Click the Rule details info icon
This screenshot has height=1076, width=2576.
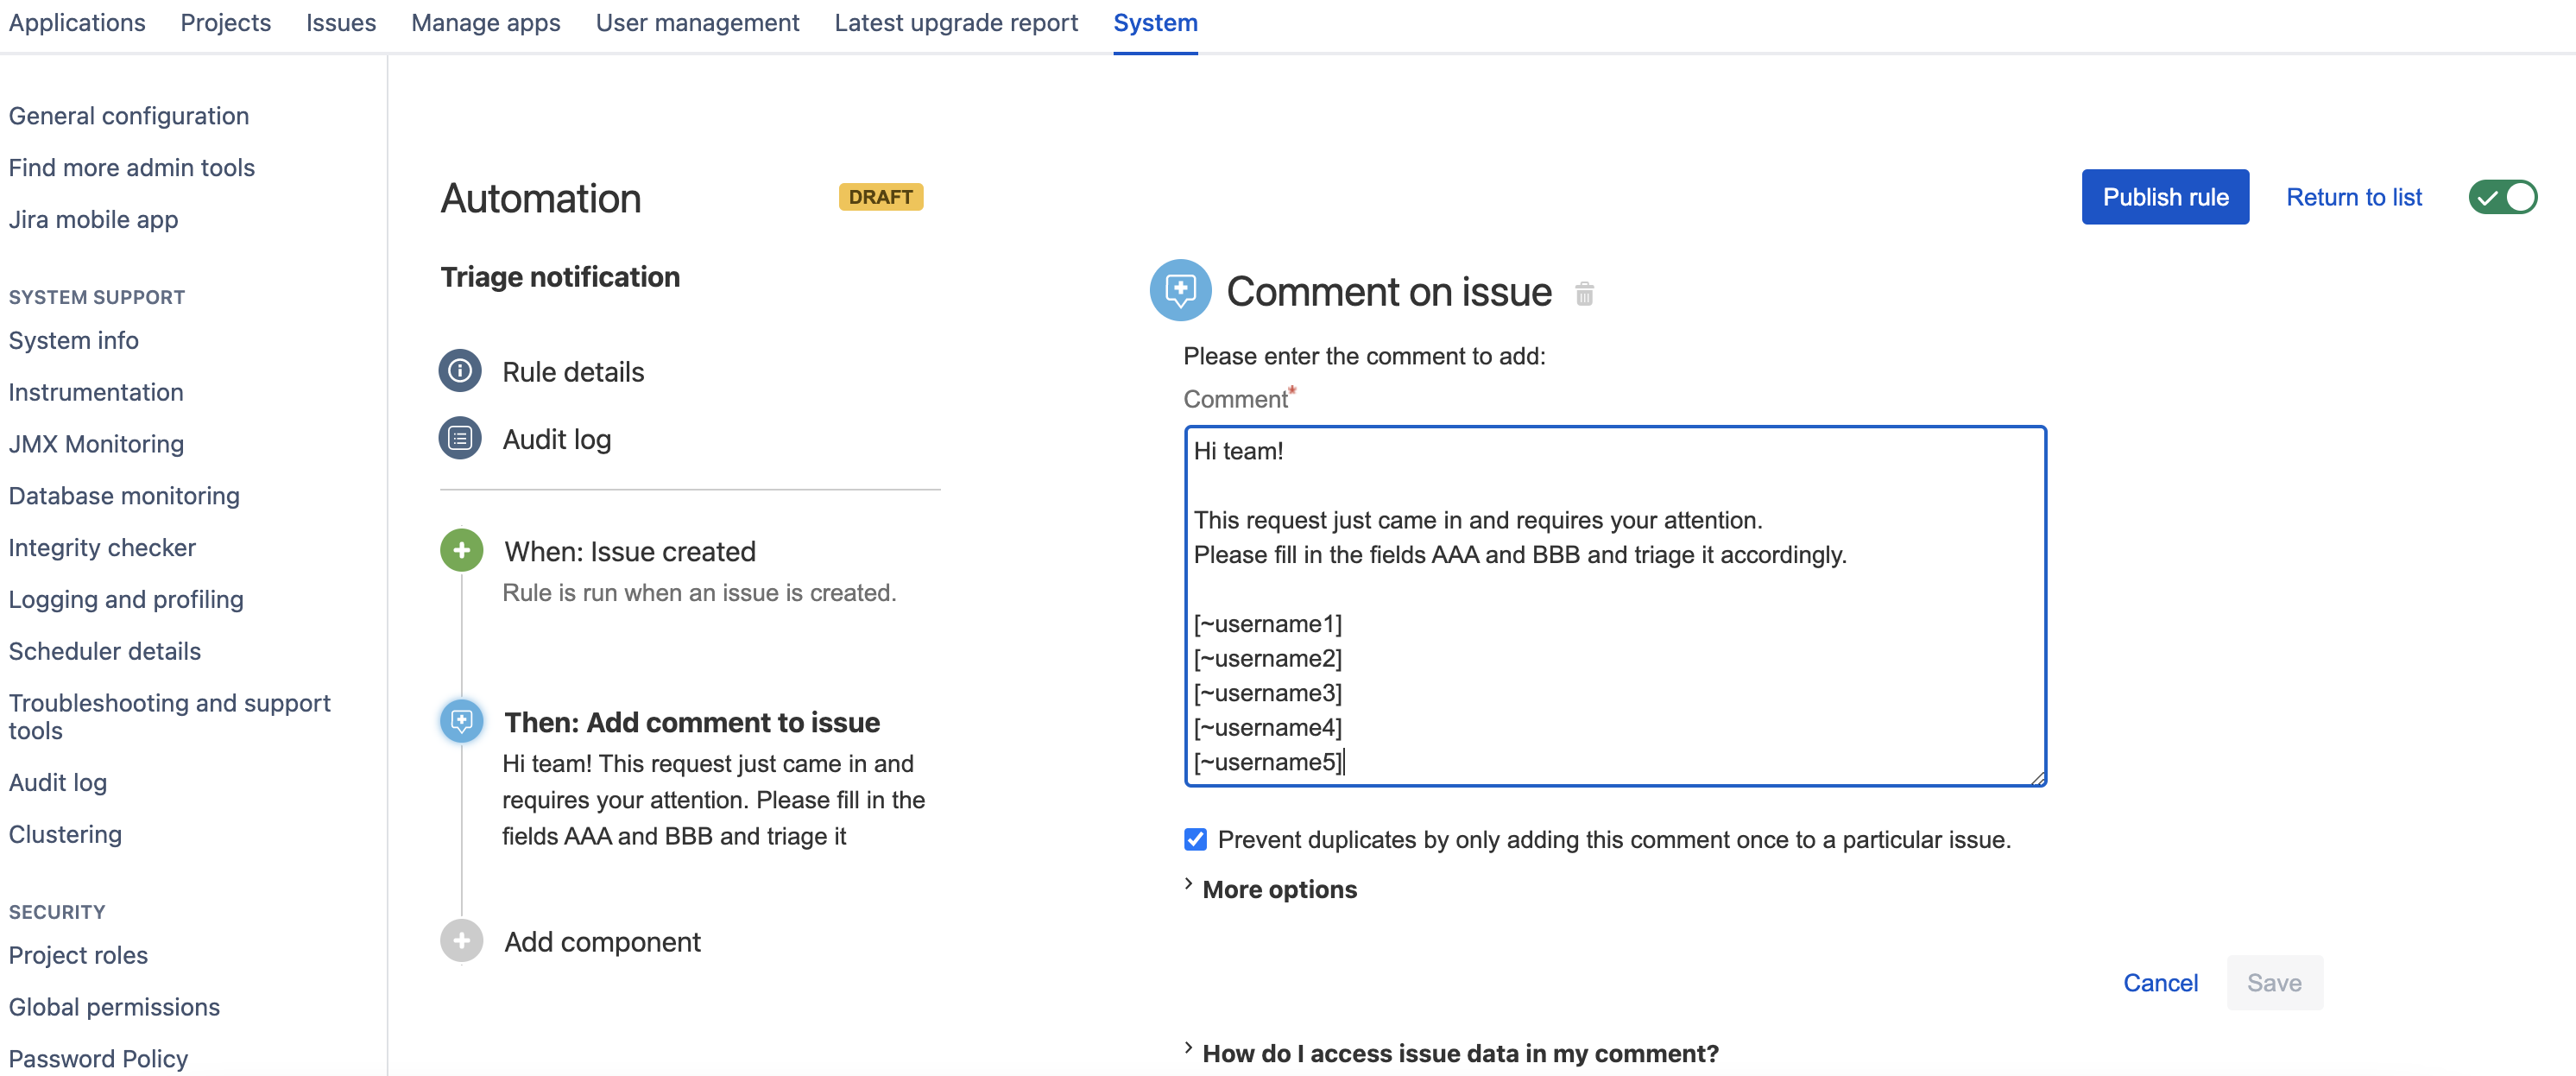coord(460,371)
